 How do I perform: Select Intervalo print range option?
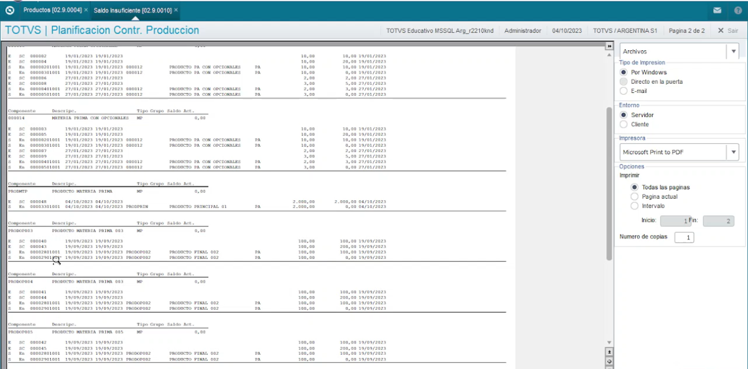pos(648,206)
